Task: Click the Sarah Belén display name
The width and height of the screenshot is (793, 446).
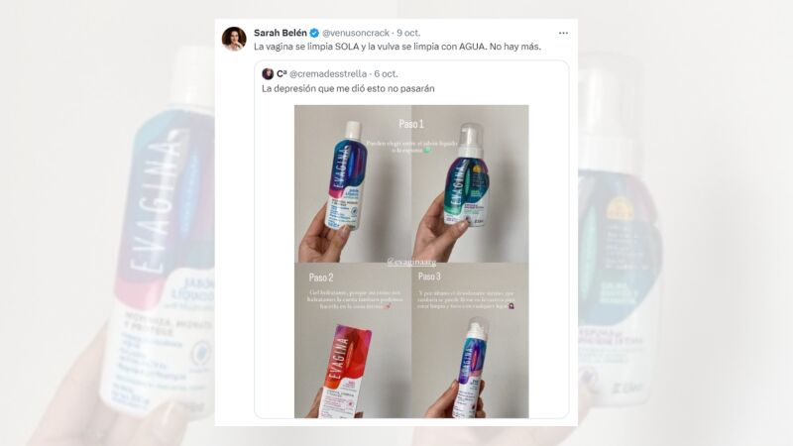Action: click(x=281, y=33)
